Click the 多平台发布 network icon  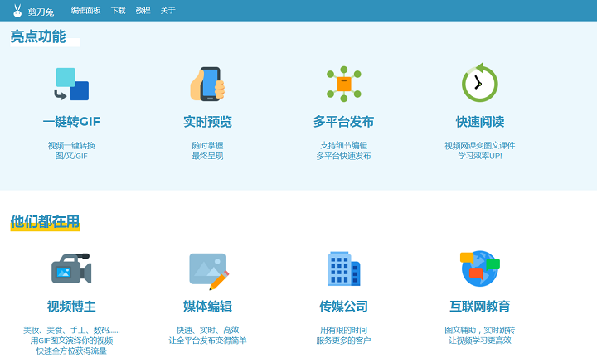(x=343, y=84)
